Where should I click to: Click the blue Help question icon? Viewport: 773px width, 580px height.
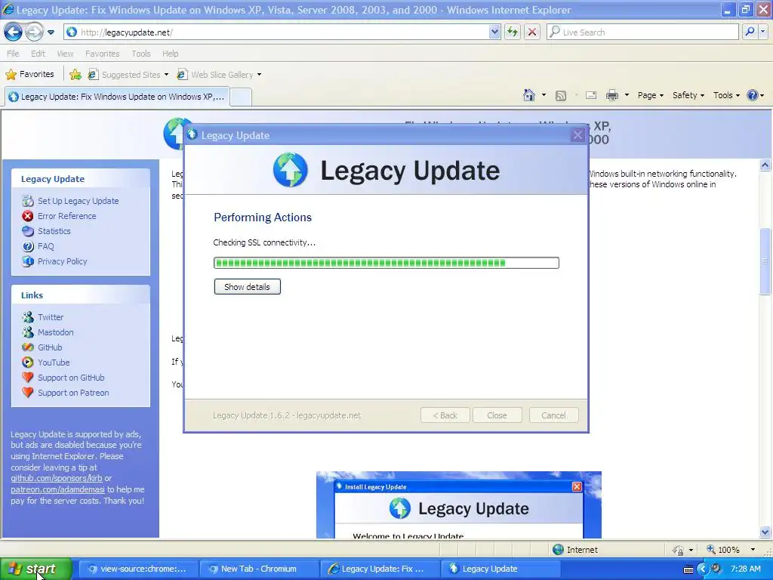753,95
